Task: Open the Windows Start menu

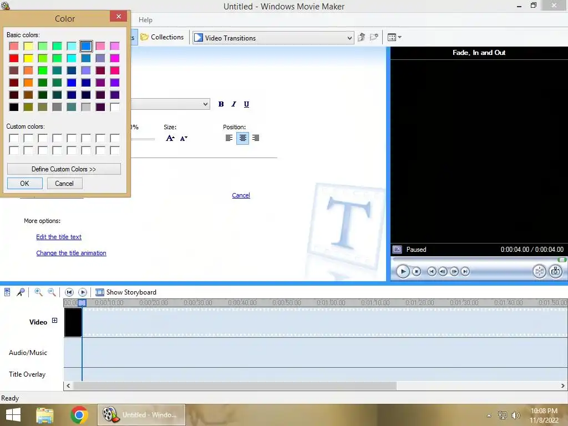Action: pos(13,415)
